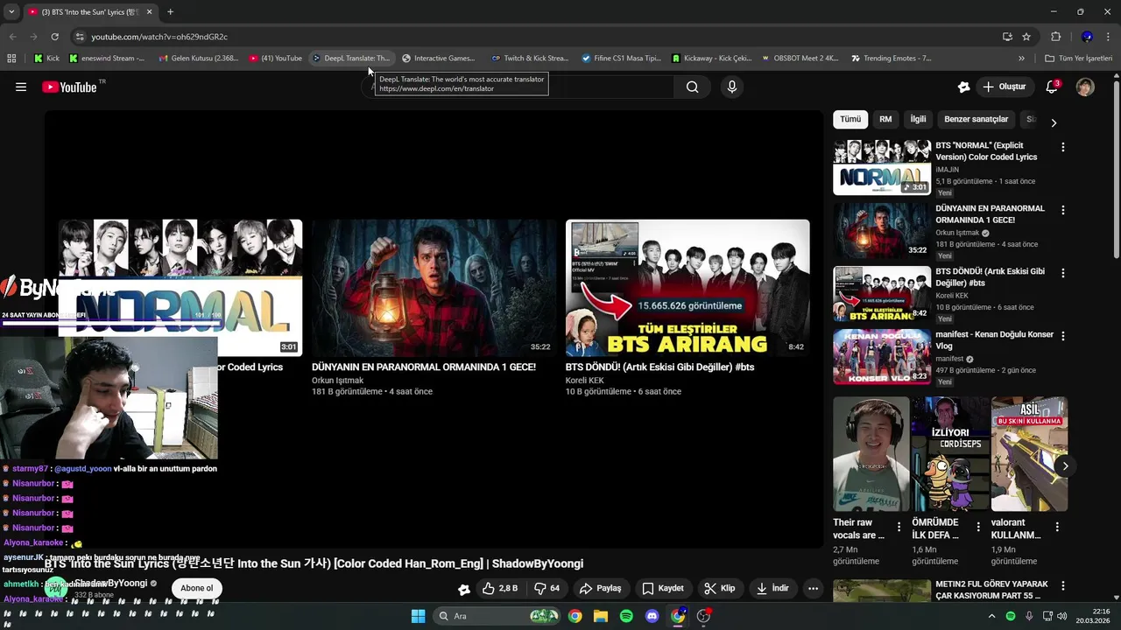Select the Benzer sanatçılar filter chip
The height and width of the screenshot is (630, 1121).
[x=976, y=119]
